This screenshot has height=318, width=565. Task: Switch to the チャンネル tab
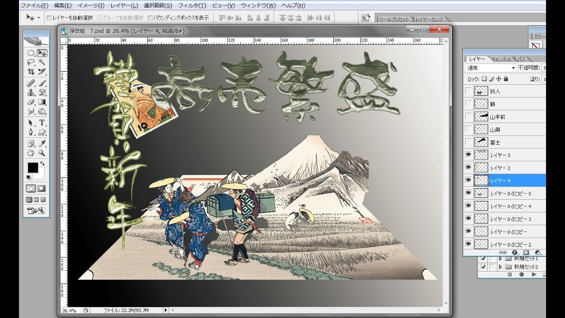coord(501,59)
